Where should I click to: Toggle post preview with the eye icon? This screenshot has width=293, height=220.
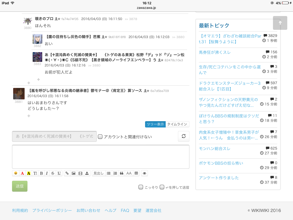(x=144, y=173)
